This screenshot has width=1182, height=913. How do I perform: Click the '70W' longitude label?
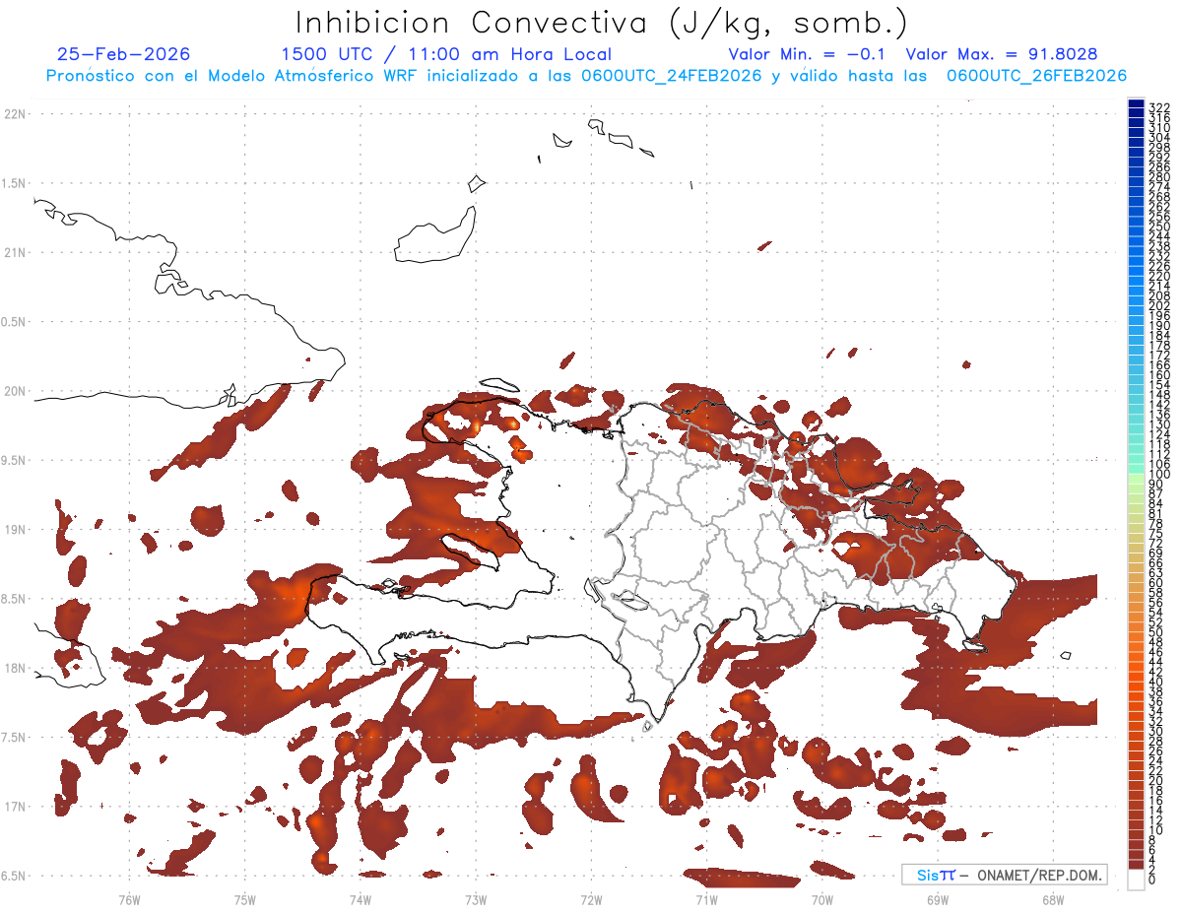point(821,899)
